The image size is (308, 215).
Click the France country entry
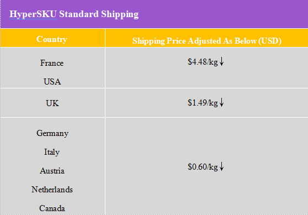pos(52,63)
